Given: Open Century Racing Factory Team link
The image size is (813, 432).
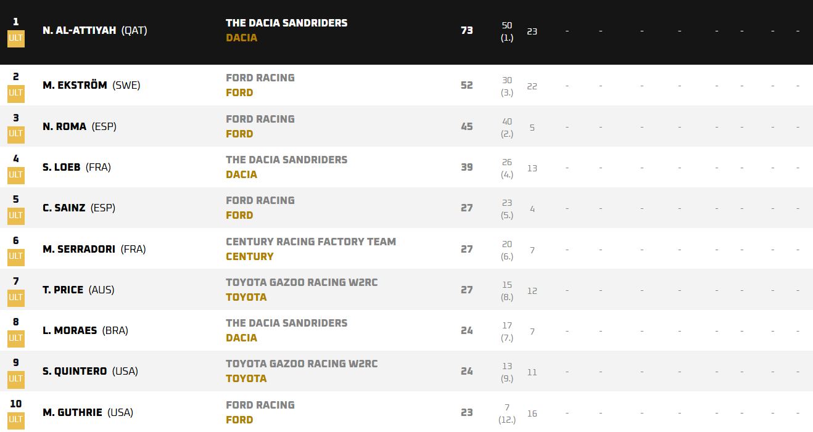Looking at the screenshot, I should 310,242.
